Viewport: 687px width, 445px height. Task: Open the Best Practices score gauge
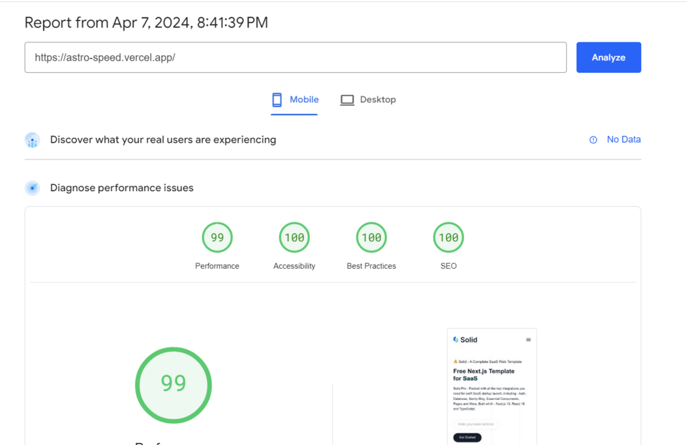[371, 238]
